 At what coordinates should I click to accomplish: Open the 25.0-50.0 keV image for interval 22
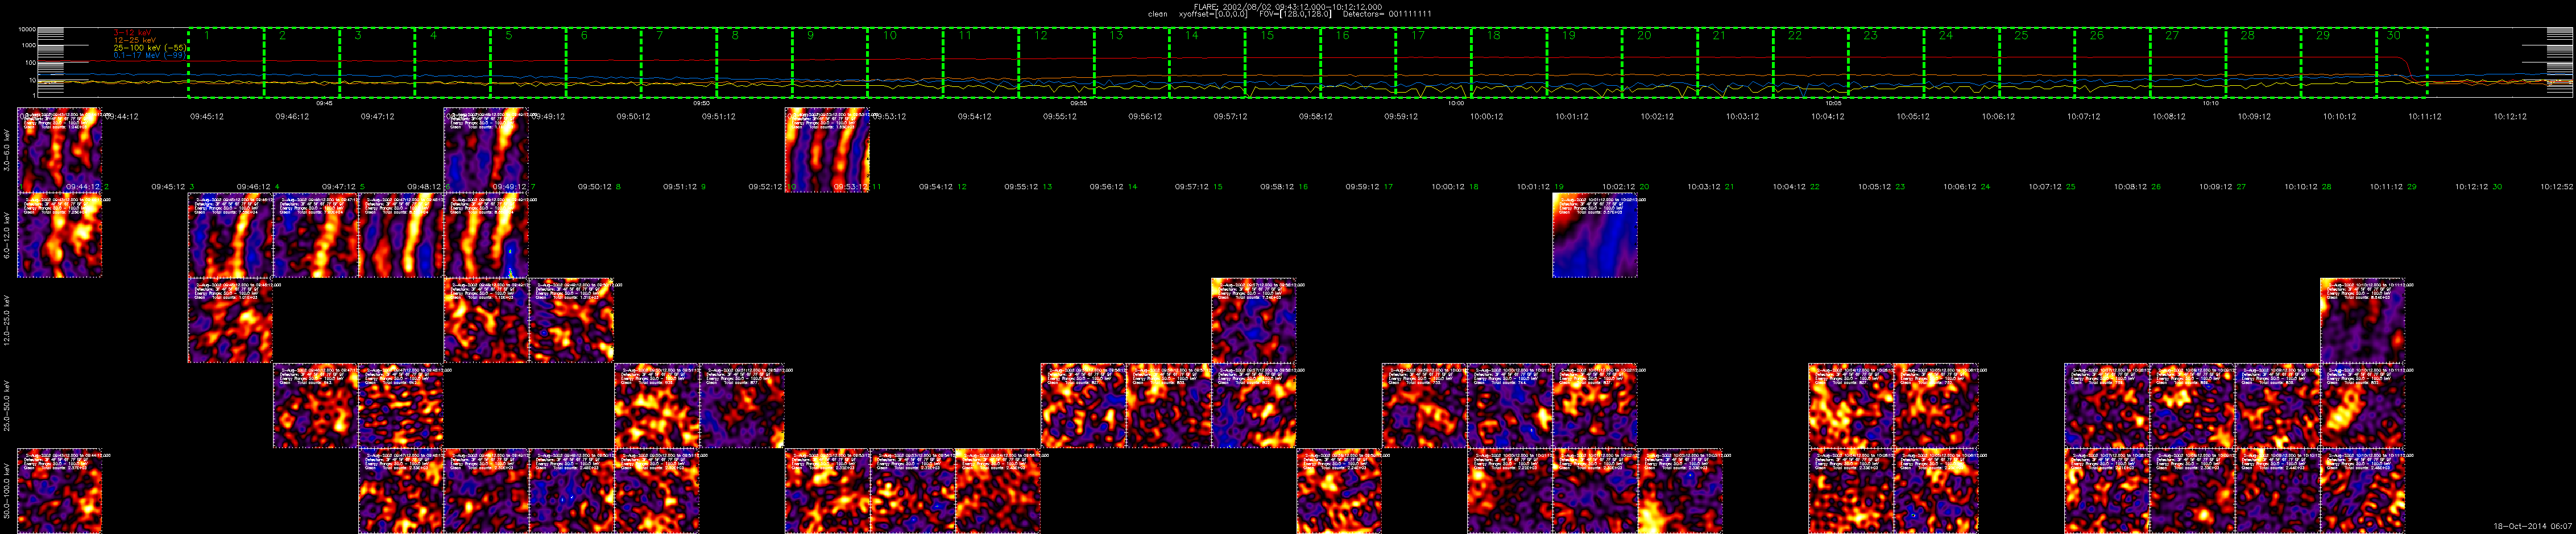pos(1850,405)
